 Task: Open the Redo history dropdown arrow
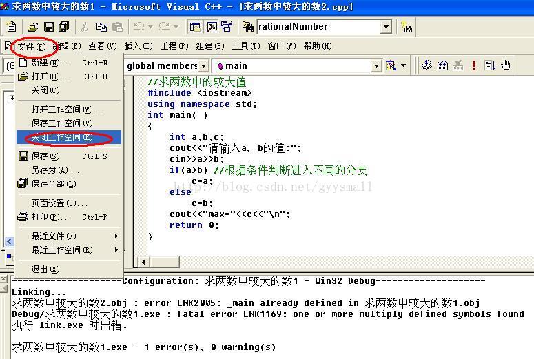point(176,27)
